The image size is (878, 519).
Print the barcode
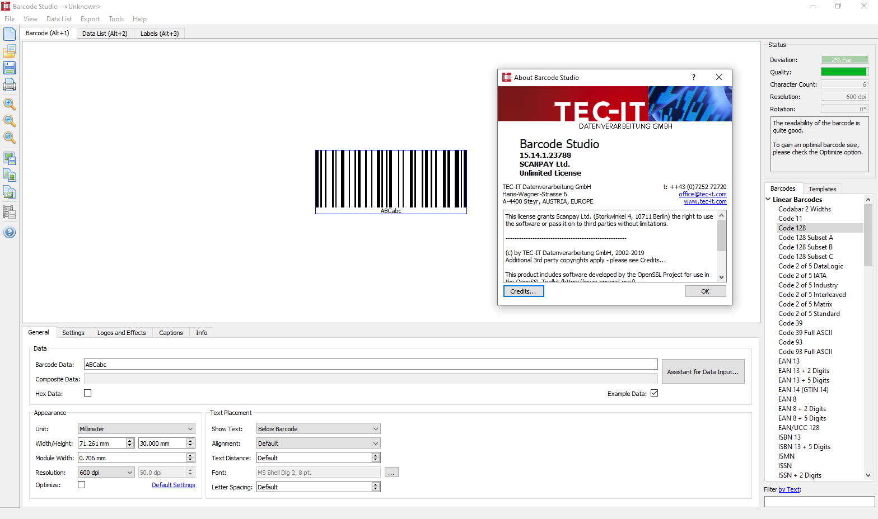pyautogui.click(x=10, y=85)
